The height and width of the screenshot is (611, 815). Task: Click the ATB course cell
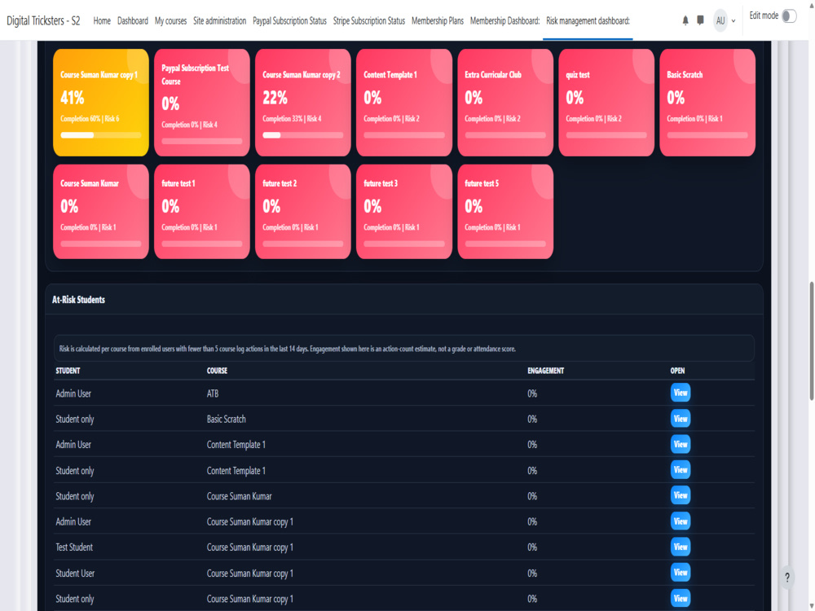click(x=212, y=393)
